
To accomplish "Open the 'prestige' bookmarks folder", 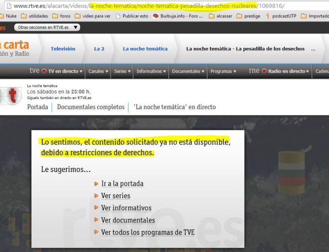I will pos(248,16).
